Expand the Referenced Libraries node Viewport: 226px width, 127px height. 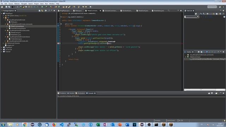[4, 43]
